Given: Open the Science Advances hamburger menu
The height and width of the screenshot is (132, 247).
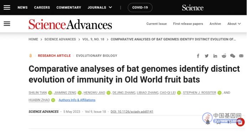Looking at the screenshot, I should (7, 24).
